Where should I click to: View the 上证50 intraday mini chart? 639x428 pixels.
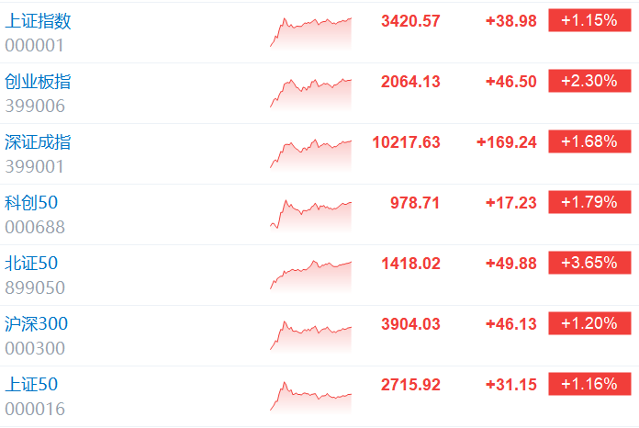point(310,397)
